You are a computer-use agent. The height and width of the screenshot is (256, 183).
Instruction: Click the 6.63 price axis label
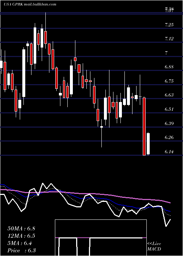pos(169,95)
